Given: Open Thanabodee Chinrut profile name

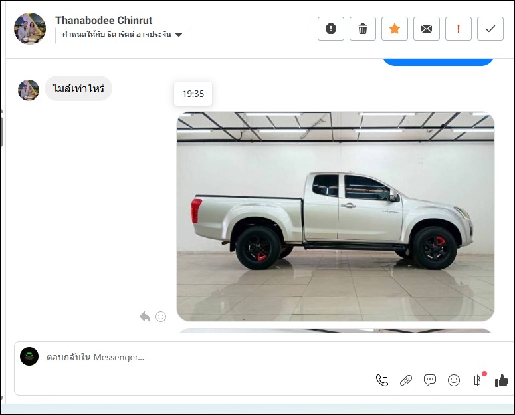Looking at the screenshot, I should pyautogui.click(x=104, y=21).
